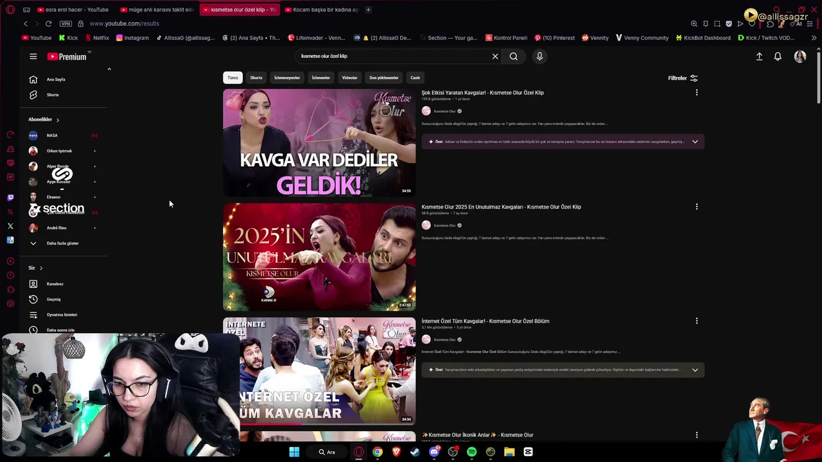Clear the search box with the X

pyautogui.click(x=495, y=56)
